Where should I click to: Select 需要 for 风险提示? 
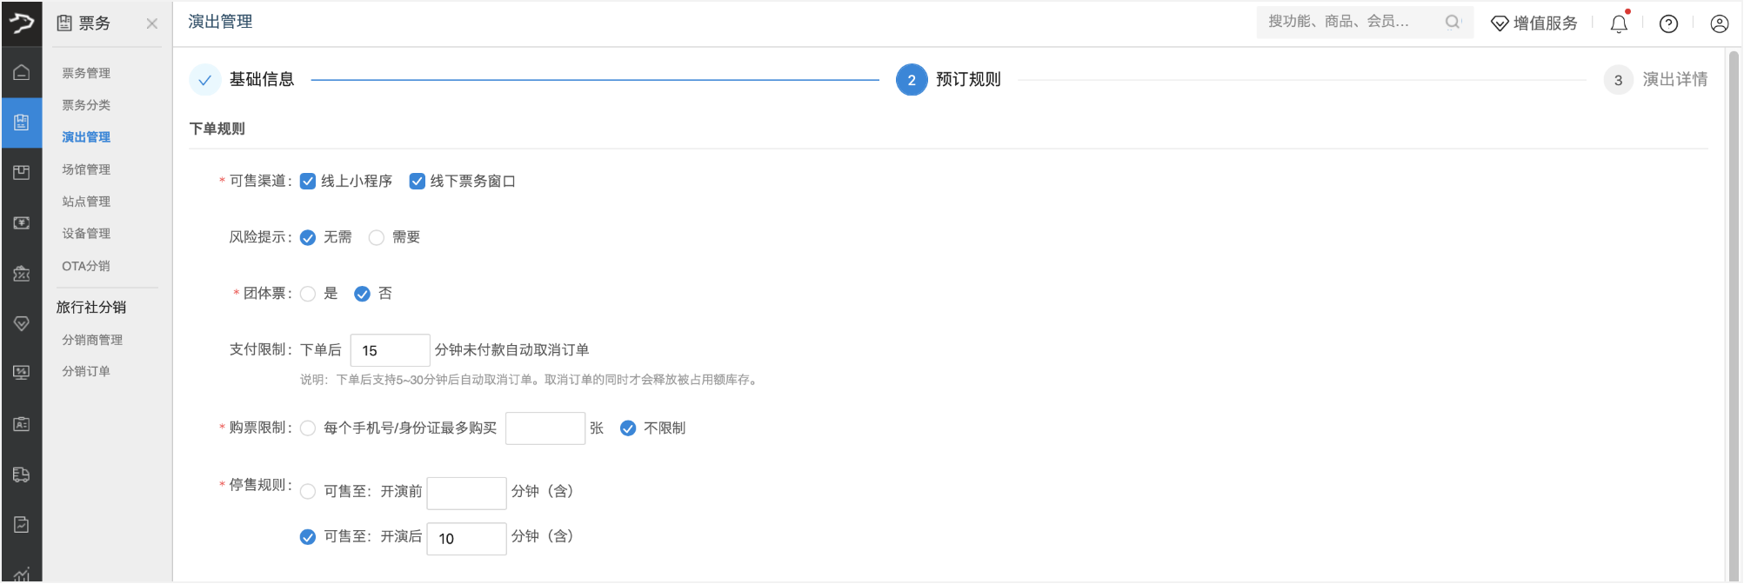point(377,238)
